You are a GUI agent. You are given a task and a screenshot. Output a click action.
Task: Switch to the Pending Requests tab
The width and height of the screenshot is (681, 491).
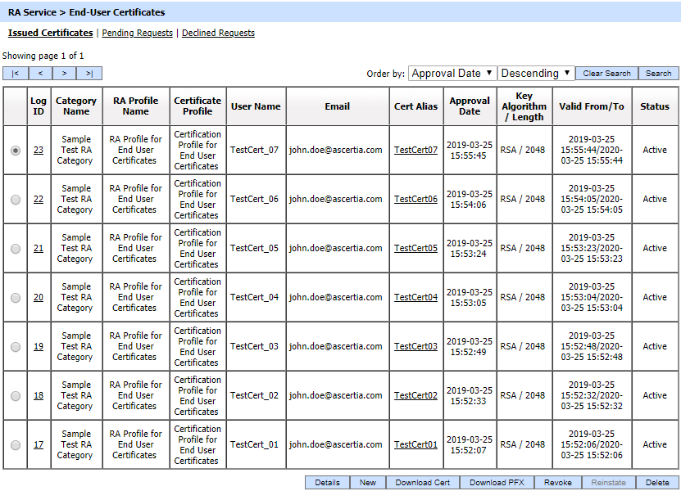click(137, 34)
